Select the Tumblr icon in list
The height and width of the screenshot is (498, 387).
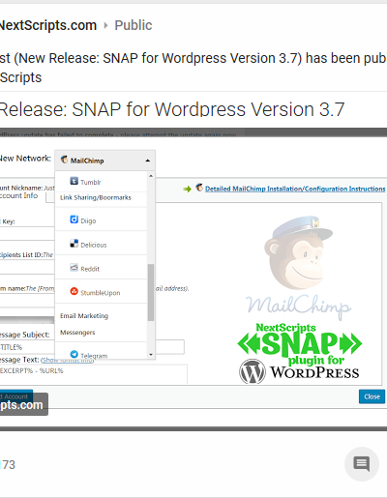tap(74, 181)
